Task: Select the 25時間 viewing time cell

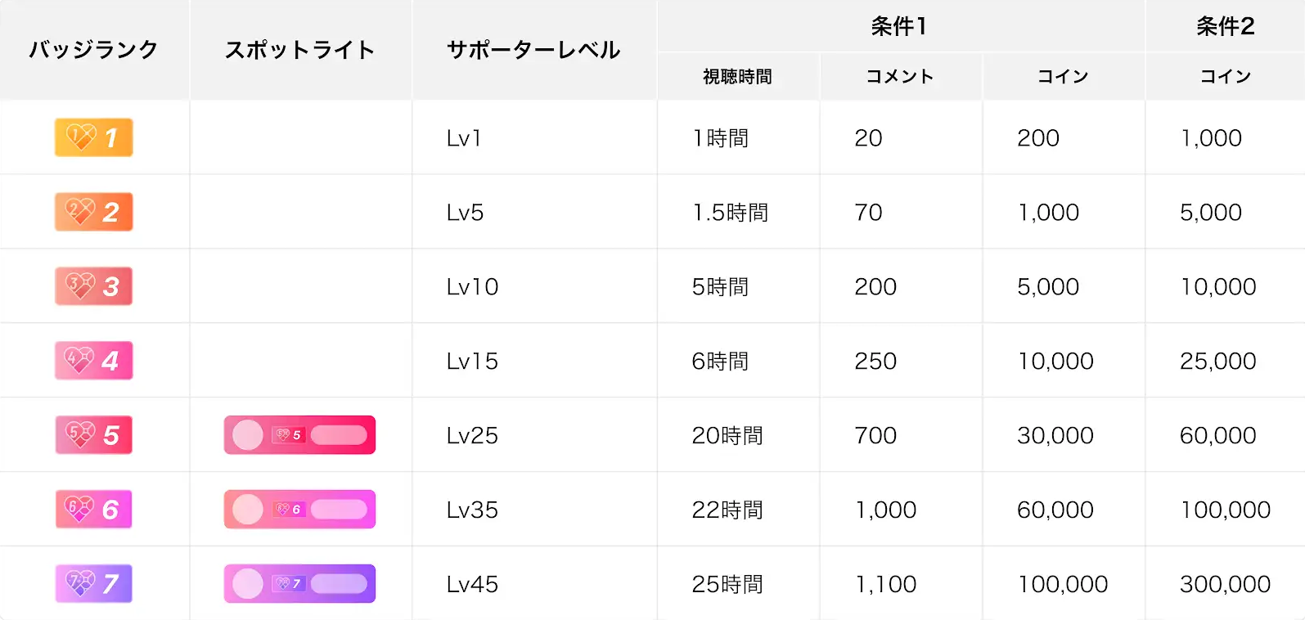Action: (x=727, y=584)
